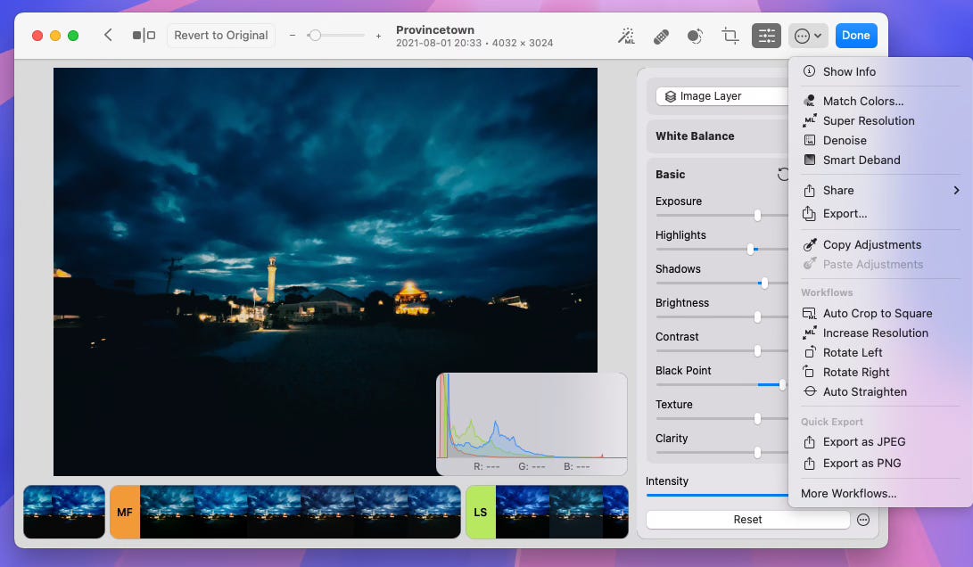Click the Provincetown title text
Screen dimensions: 973x567
(435, 29)
